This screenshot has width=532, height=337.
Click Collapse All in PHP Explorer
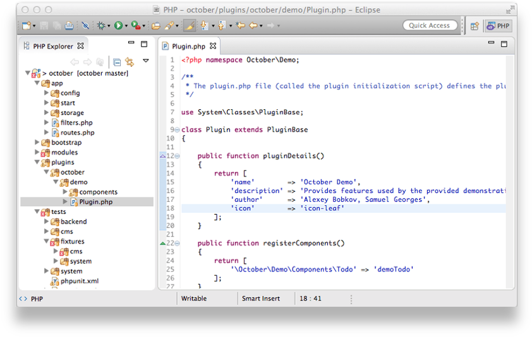pos(117,62)
